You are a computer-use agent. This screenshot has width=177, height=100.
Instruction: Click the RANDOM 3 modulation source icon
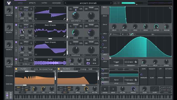103,79
